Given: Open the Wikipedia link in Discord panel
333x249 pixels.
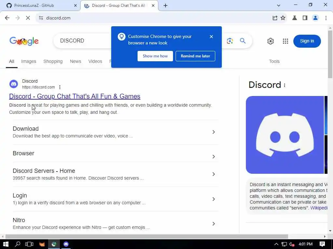Looking at the screenshot, I should [319, 208].
